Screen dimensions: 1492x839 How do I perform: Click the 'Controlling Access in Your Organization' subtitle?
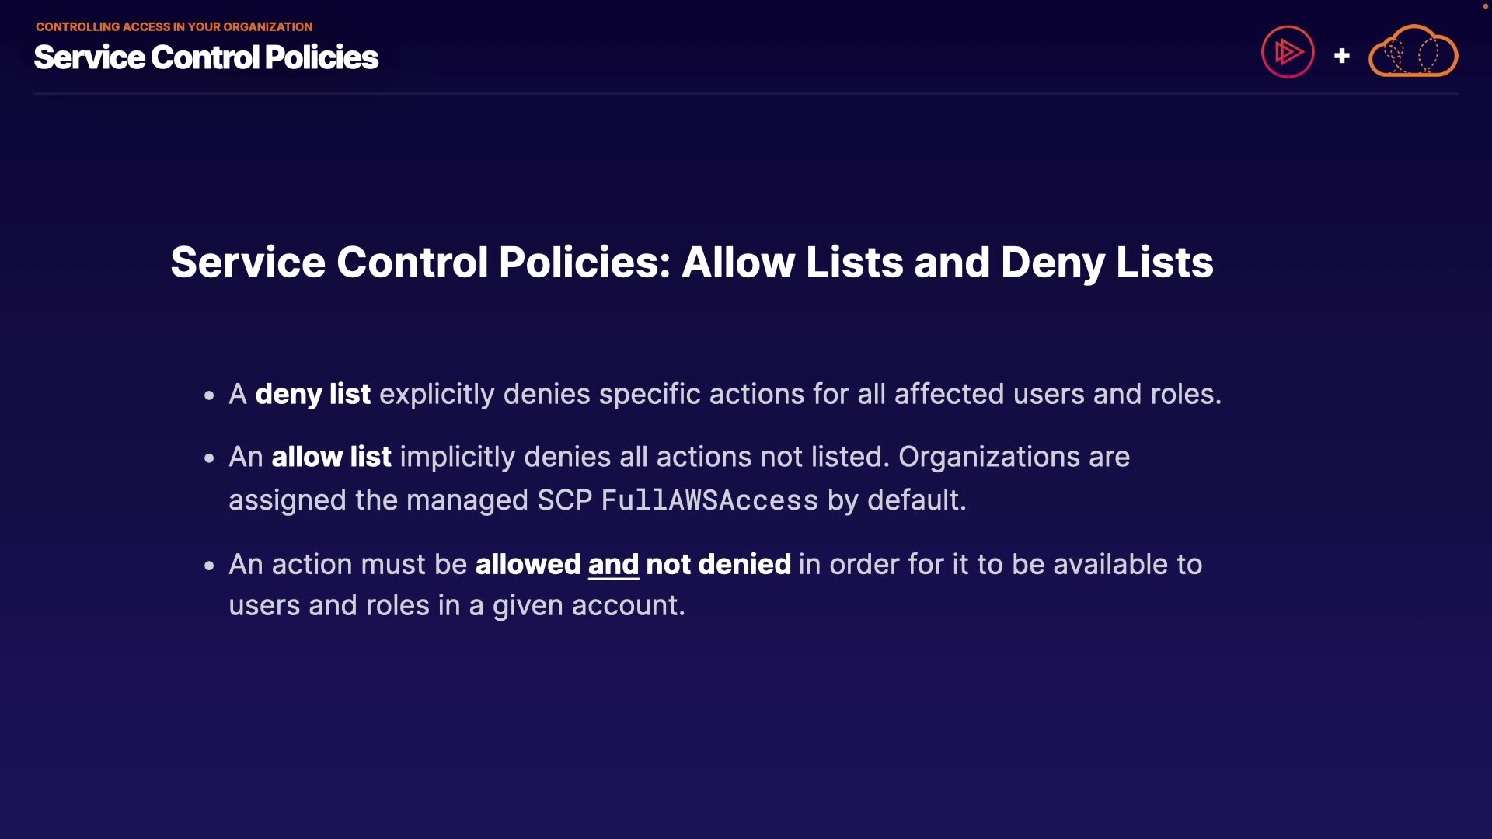[x=174, y=26]
